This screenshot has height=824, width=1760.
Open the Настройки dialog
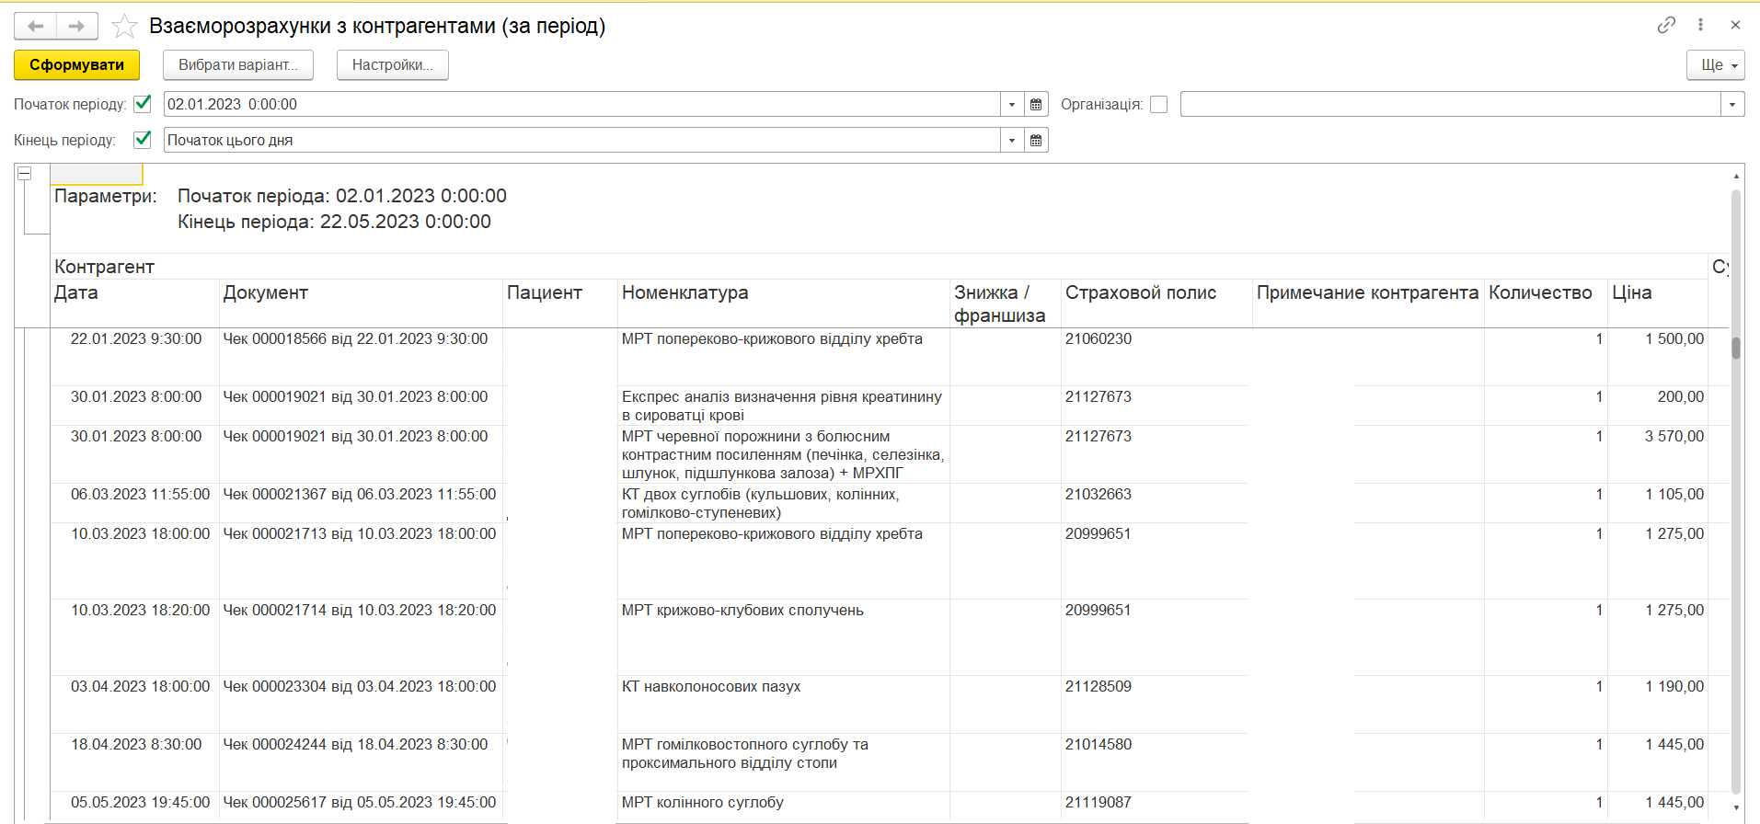(392, 65)
